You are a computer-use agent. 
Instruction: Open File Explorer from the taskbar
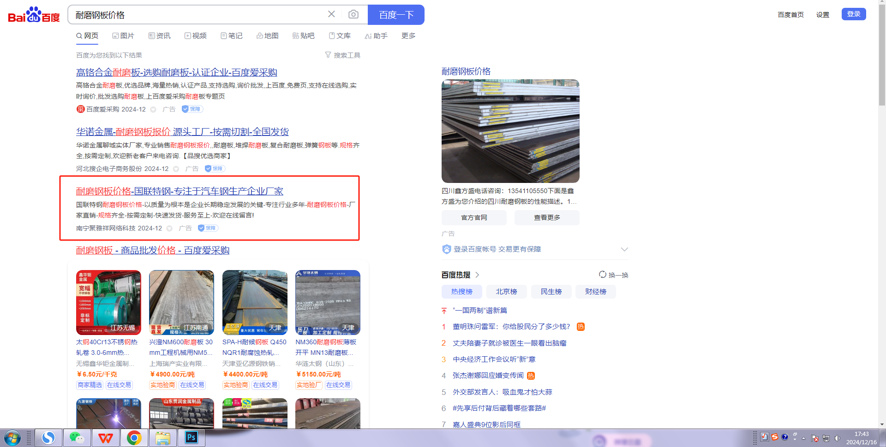click(x=162, y=438)
